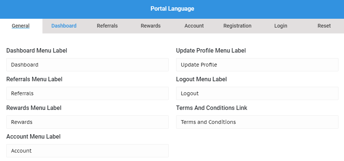Focus the Referrals Menu Label text box
This screenshot has height=161, width=344.
pos(87,93)
